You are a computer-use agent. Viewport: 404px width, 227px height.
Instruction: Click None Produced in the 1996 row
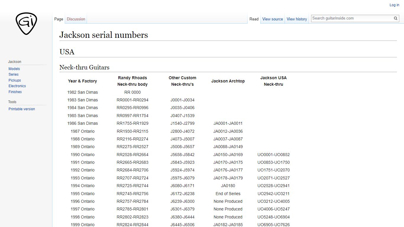click(228, 201)
